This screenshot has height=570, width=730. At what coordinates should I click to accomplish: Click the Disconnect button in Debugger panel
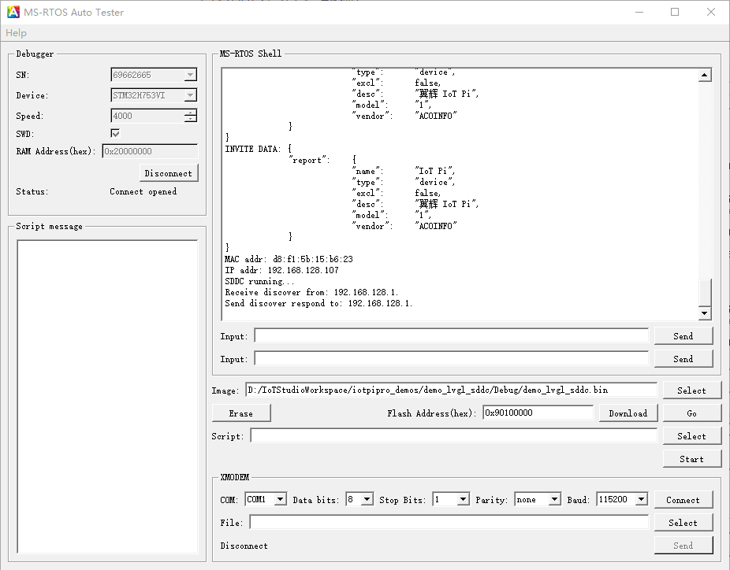(x=168, y=173)
